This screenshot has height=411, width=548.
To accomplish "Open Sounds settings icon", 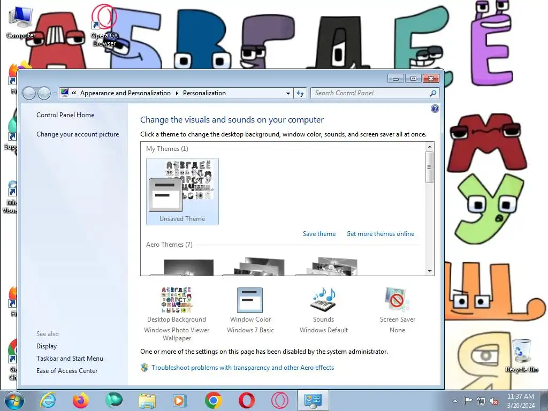I will [323, 300].
